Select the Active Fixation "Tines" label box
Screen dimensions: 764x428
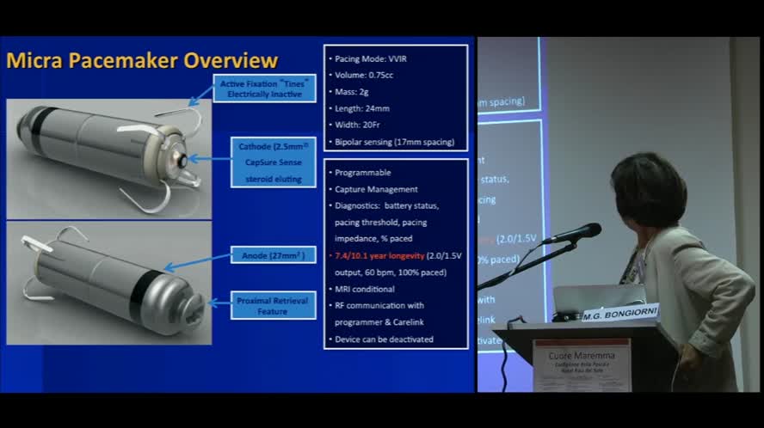coord(265,88)
